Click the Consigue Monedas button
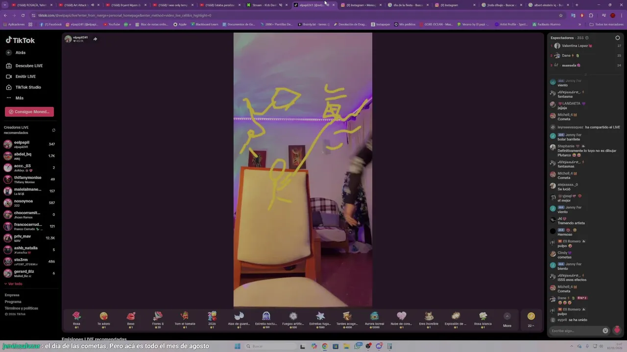Viewport: 627px width, 352px height. pyautogui.click(x=29, y=111)
